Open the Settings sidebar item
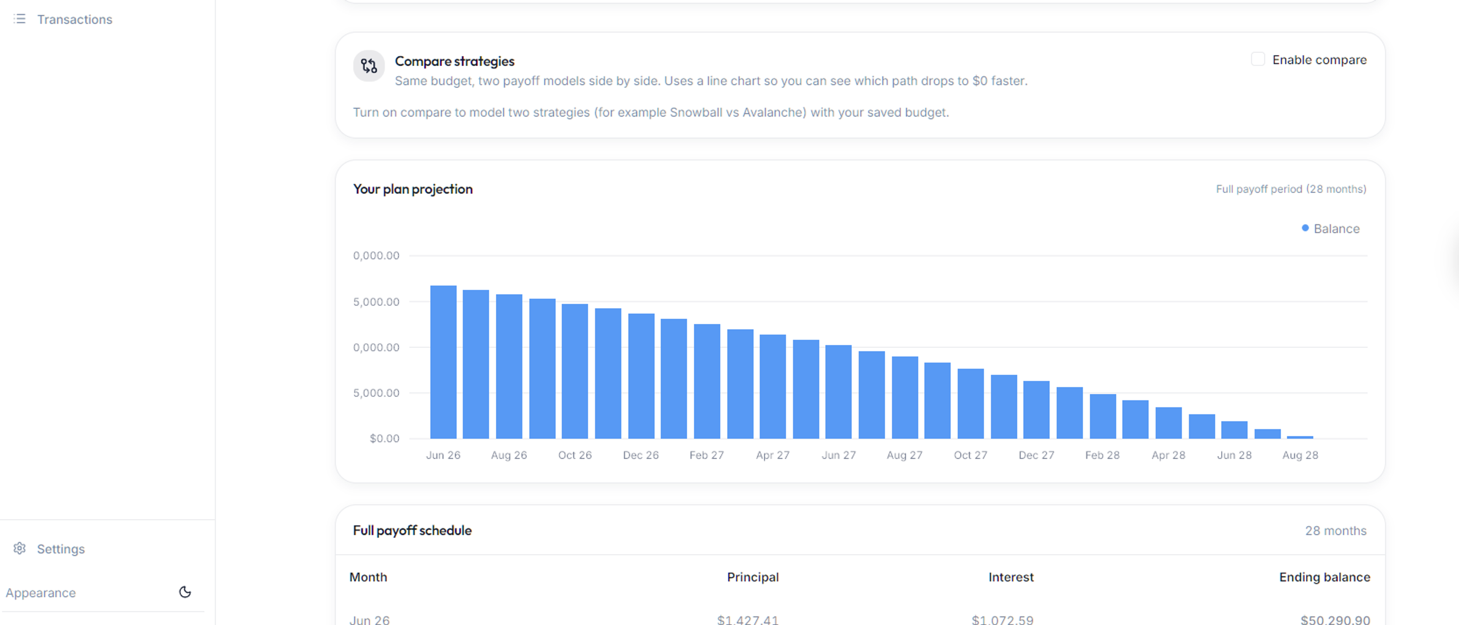Viewport: 1459px width, 625px height. click(x=61, y=549)
